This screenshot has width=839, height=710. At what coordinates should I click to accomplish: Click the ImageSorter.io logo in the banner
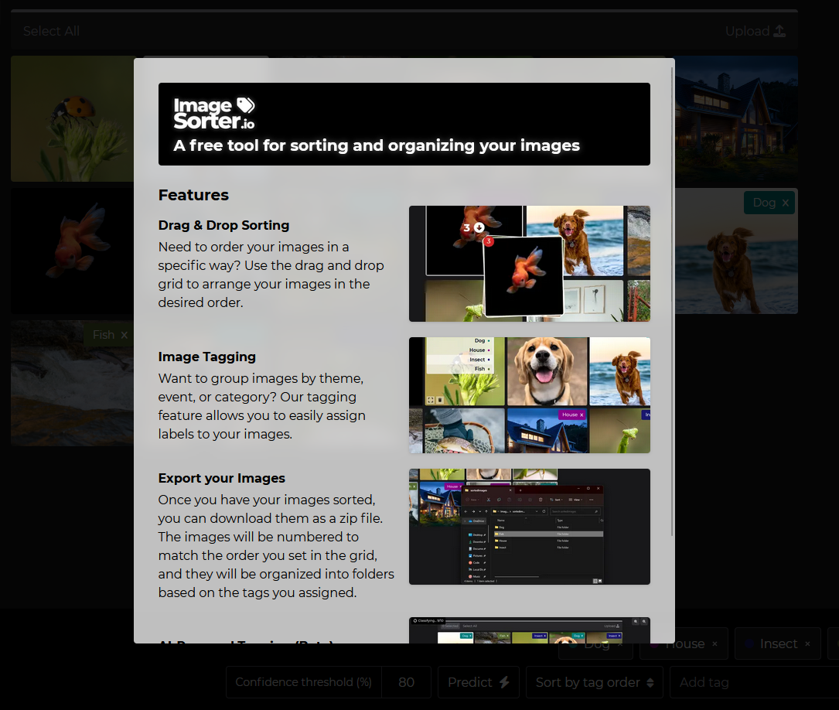tap(214, 114)
